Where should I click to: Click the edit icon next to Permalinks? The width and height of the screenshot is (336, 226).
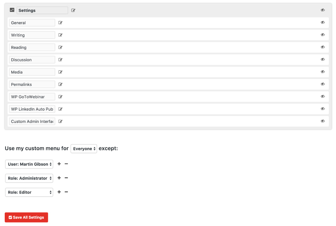[60, 84]
